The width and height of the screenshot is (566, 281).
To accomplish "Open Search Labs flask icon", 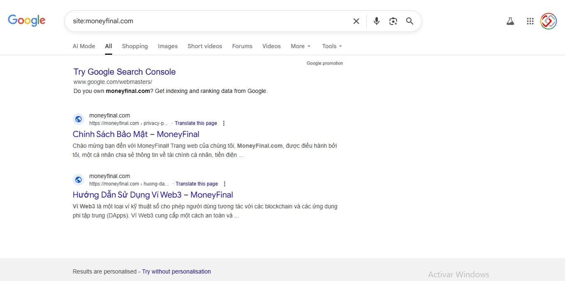I will (x=510, y=21).
